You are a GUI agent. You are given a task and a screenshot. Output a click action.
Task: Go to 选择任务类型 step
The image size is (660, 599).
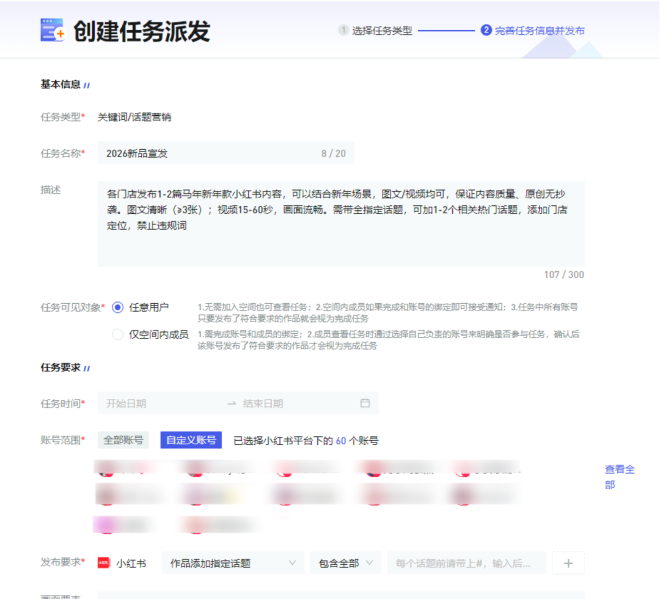click(x=382, y=31)
